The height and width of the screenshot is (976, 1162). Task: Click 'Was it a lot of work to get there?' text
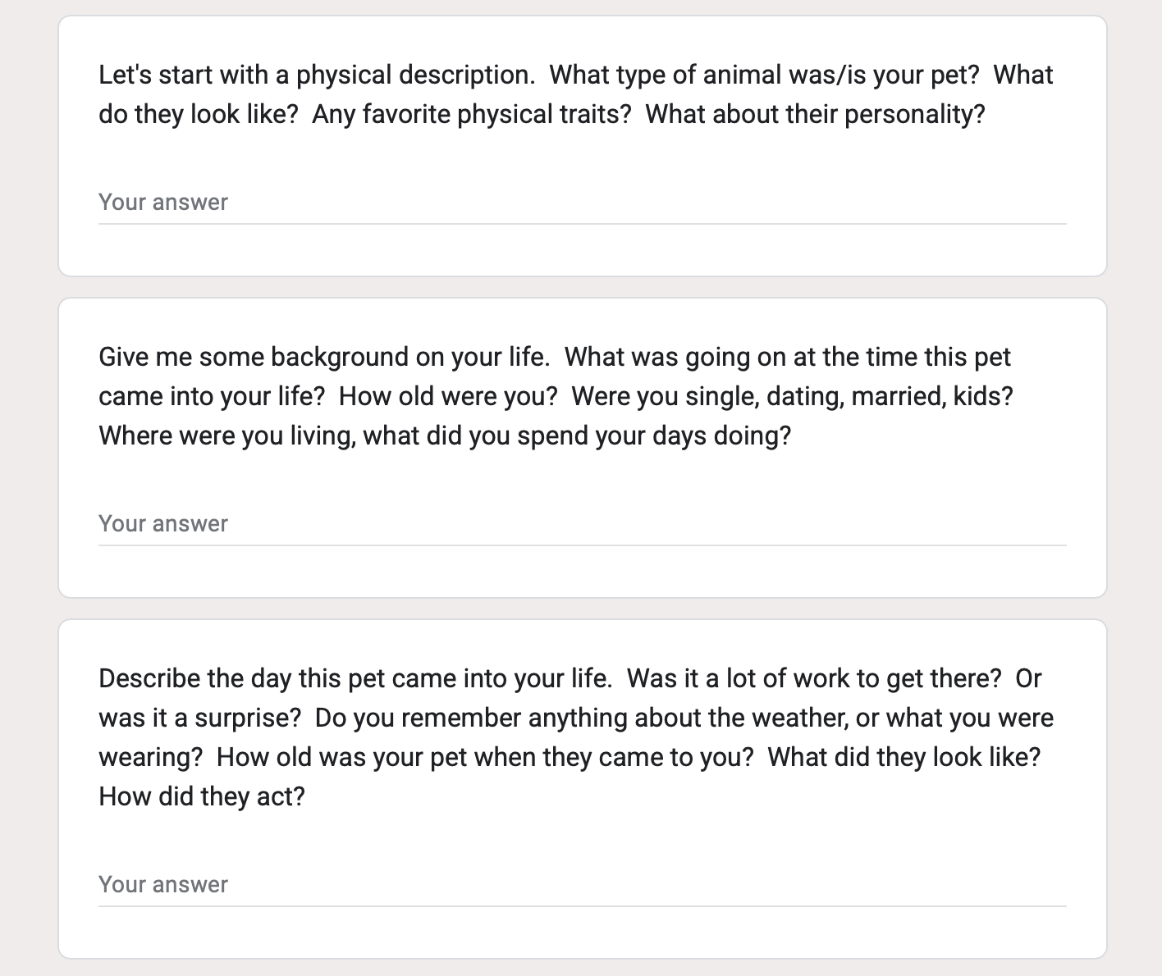[x=814, y=679]
